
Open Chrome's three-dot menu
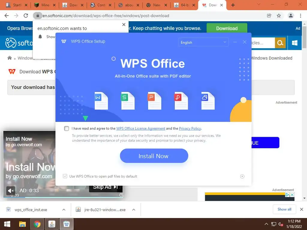tap(300, 16)
